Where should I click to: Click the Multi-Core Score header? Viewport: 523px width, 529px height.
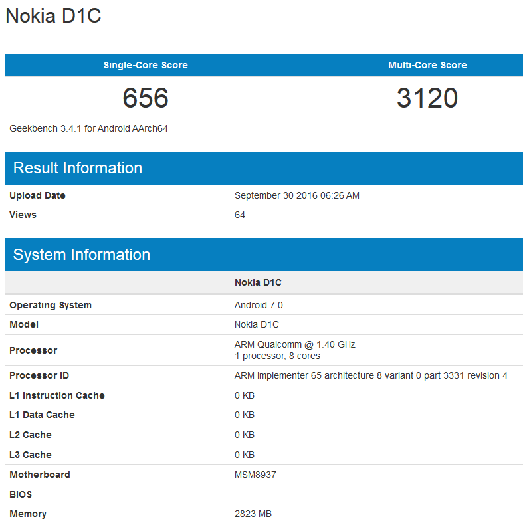click(x=427, y=65)
